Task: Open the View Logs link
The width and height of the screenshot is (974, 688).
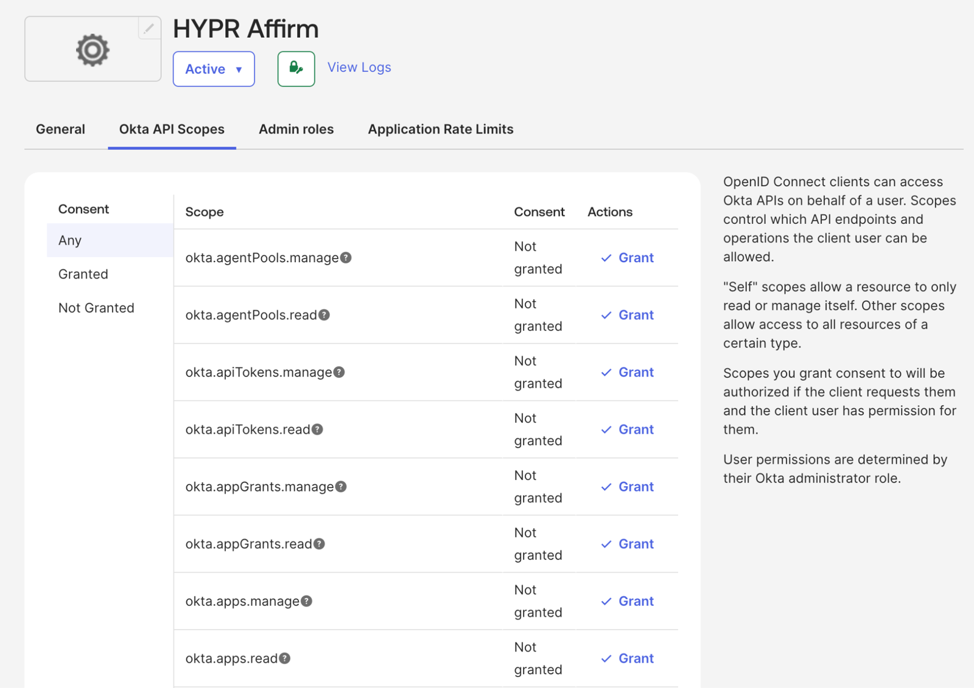Action: click(x=359, y=68)
